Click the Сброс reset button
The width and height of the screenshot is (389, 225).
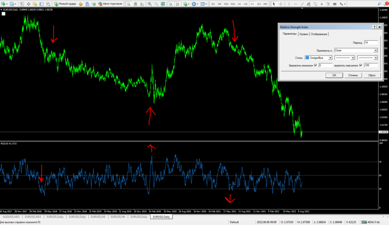(371, 75)
